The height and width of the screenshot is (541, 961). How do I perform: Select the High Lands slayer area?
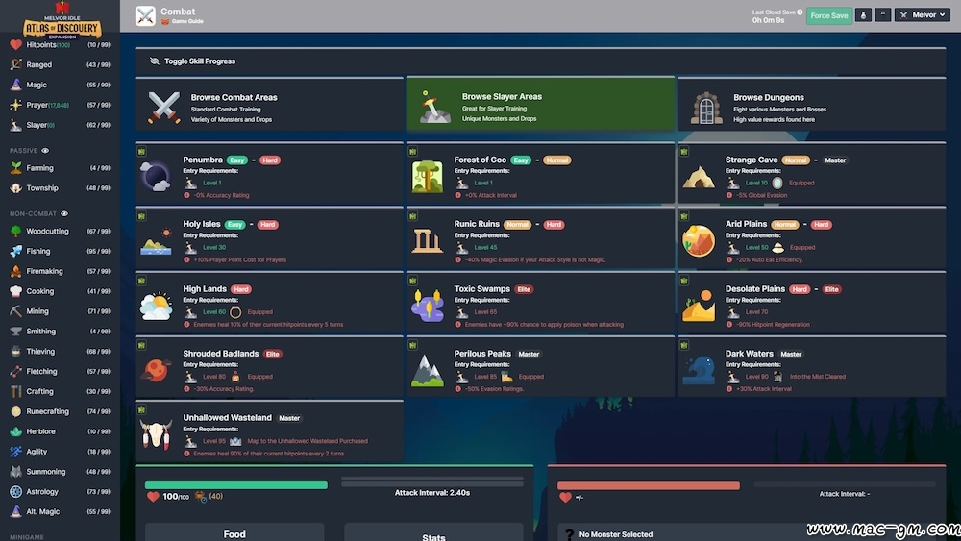pos(269,303)
